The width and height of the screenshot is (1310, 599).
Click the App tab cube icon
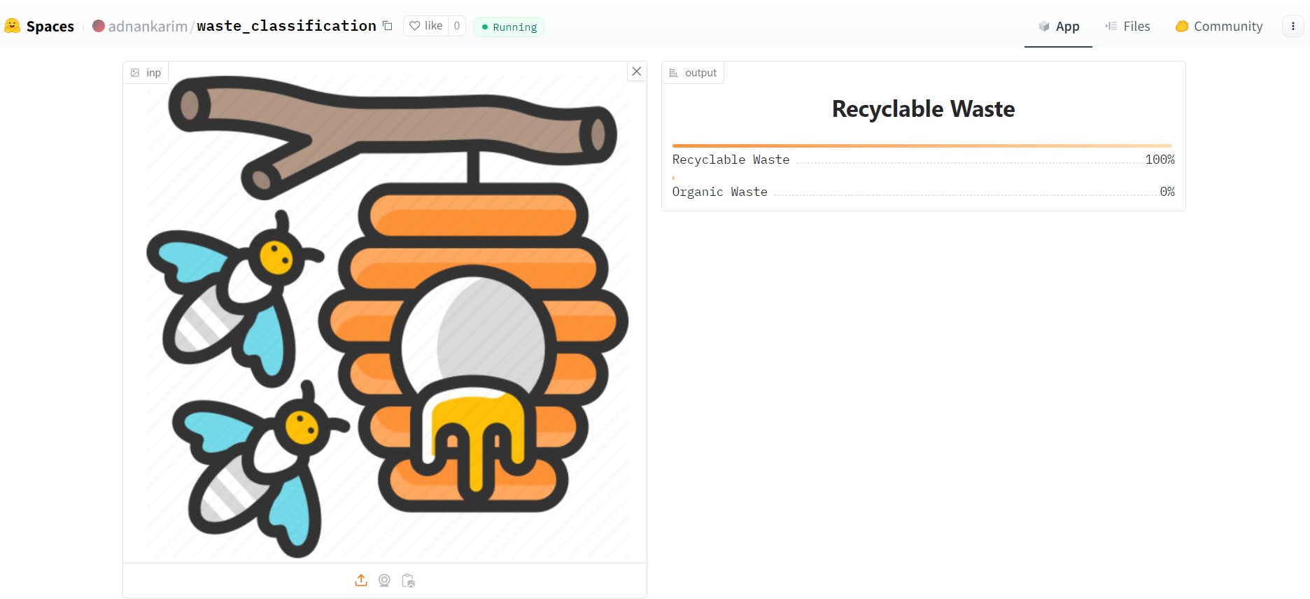point(1044,26)
